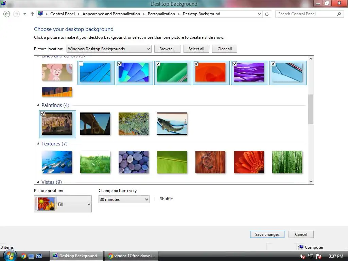Click the Action Center flag tray icon
This screenshot has height=261, width=348.
319,256
